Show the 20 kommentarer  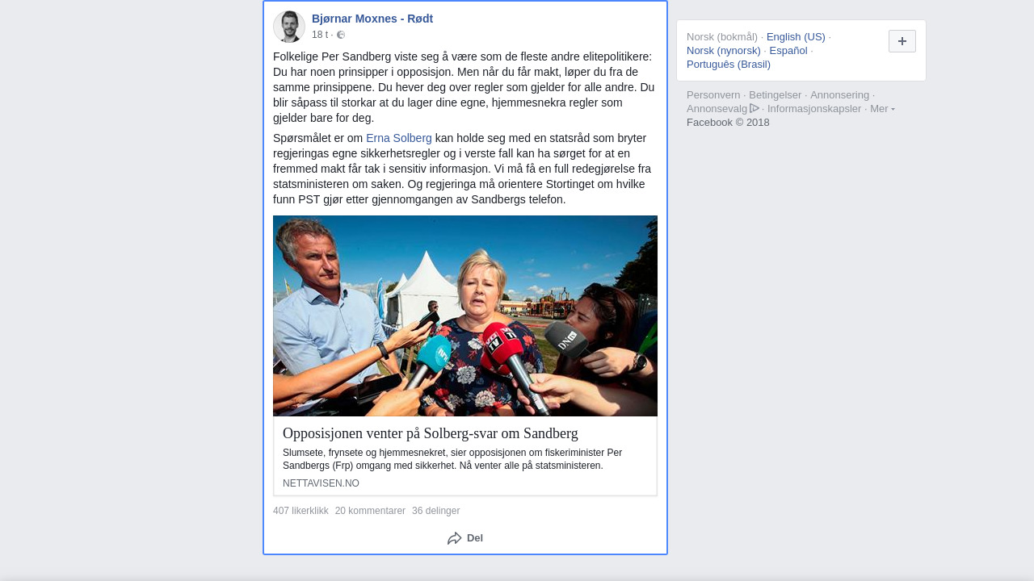pyautogui.click(x=370, y=511)
